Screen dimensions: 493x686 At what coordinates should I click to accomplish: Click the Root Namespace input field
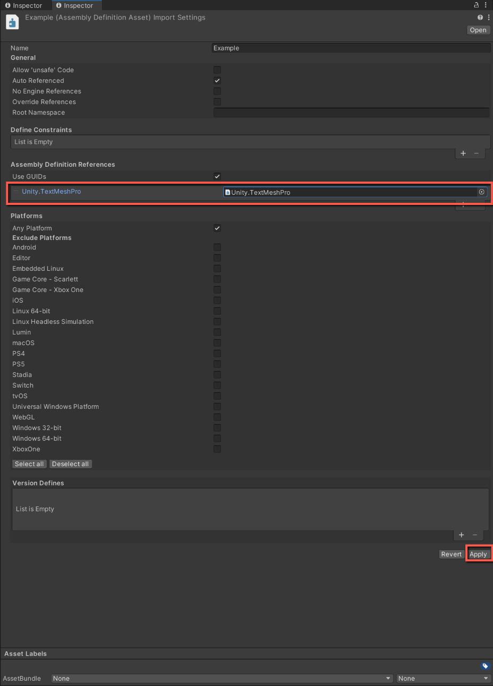pos(351,112)
